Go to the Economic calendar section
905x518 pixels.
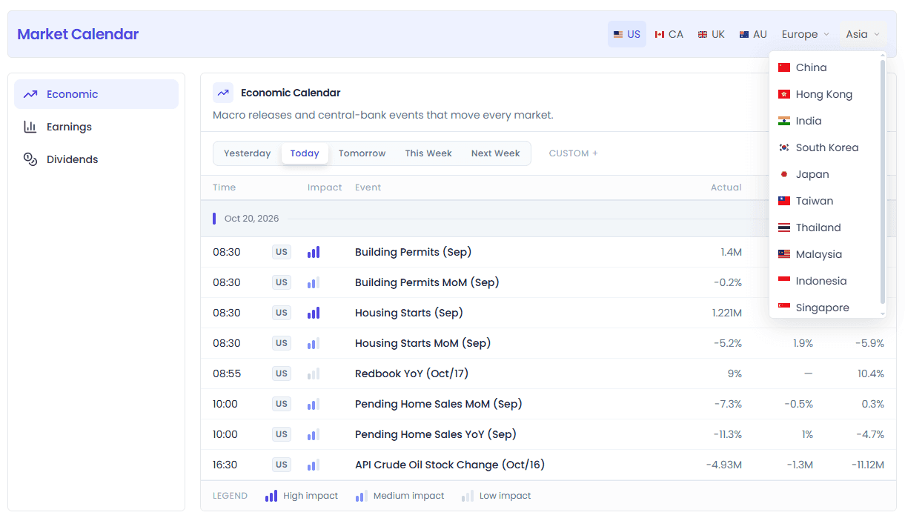coord(96,94)
